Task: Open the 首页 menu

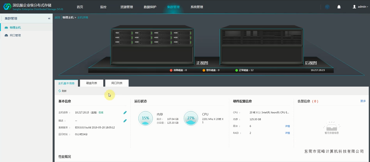Action: pos(80,7)
